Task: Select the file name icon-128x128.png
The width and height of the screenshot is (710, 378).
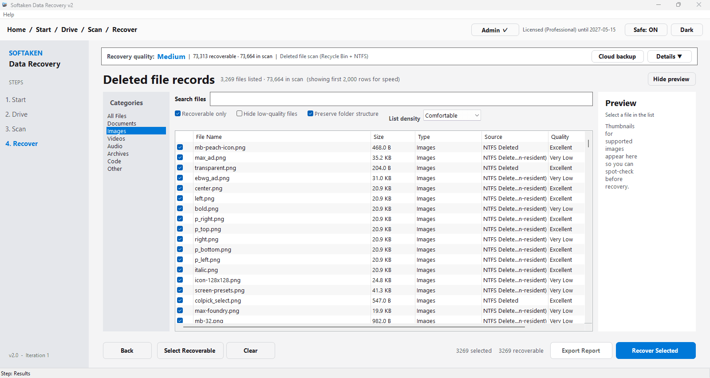Action: click(217, 280)
